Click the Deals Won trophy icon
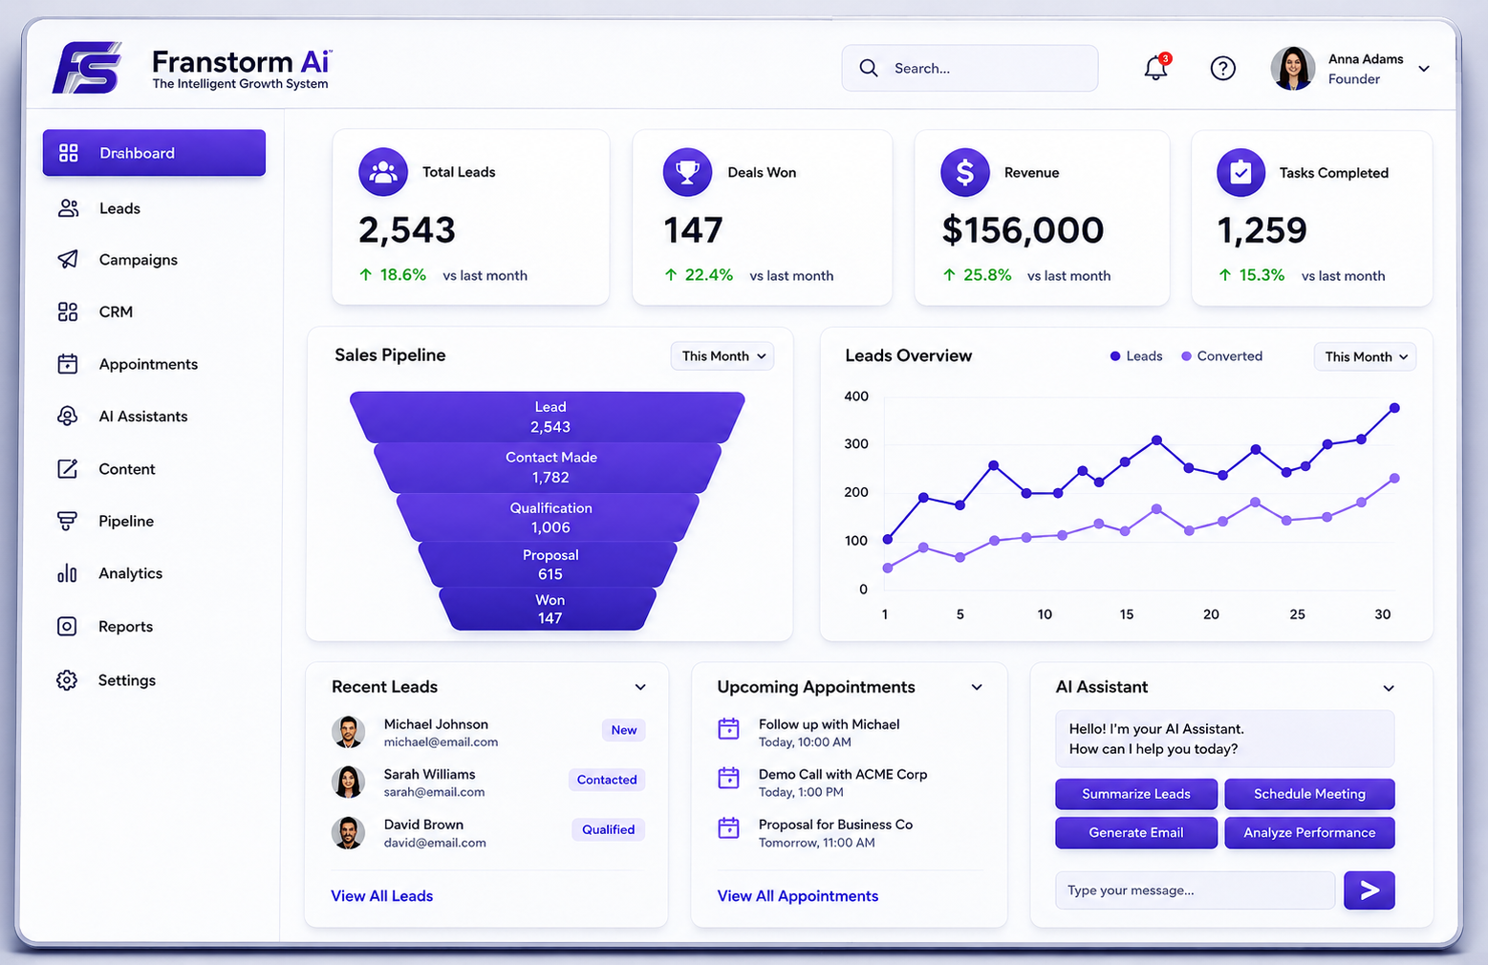 pyautogui.click(x=687, y=172)
